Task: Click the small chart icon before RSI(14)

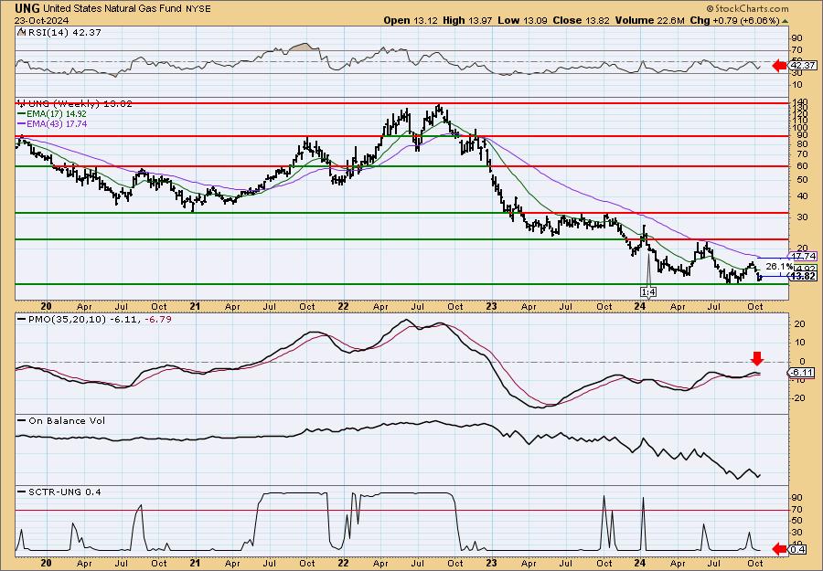Action: (20, 32)
